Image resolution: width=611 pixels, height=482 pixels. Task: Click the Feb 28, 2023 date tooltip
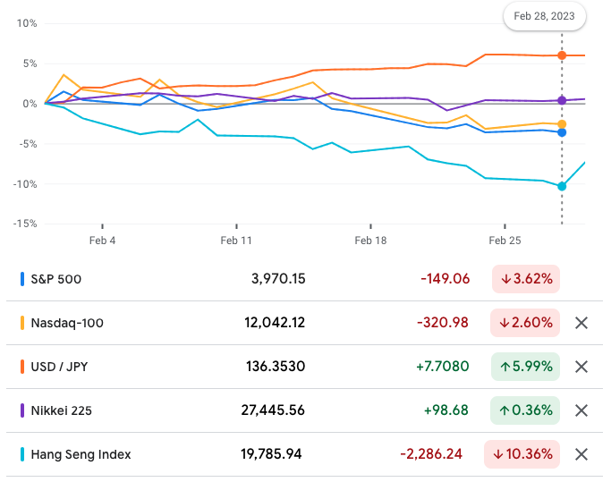[x=545, y=16]
